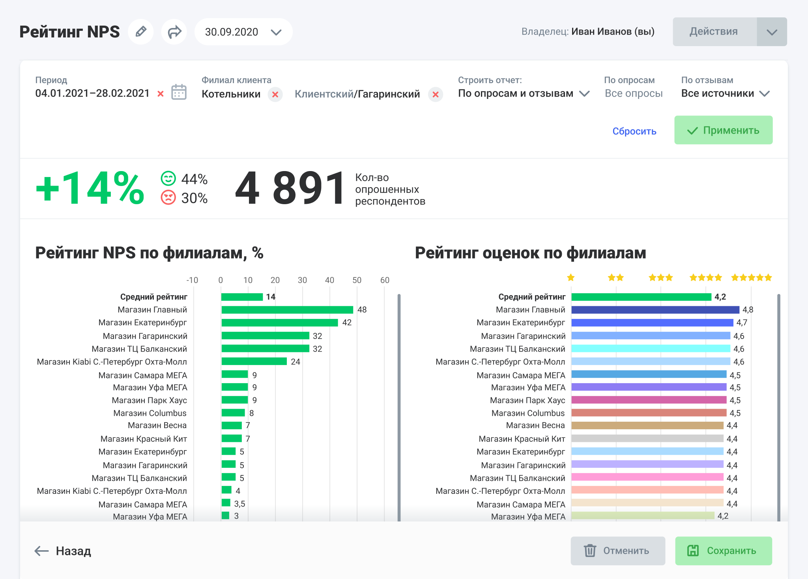
Task: Open the calendar picker for the period
Action: pyautogui.click(x=179, y=93)
